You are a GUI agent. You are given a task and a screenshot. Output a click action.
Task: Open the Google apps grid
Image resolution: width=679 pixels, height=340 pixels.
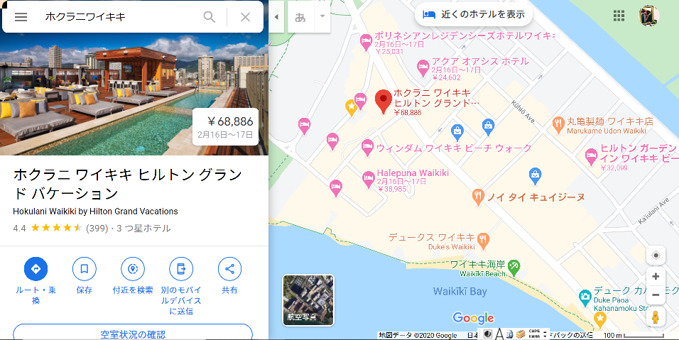(x=619, y=16)
